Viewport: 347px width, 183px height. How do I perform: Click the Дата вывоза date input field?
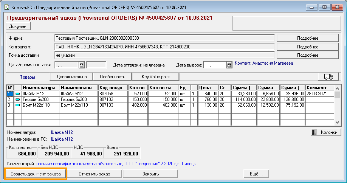(215, 65)
